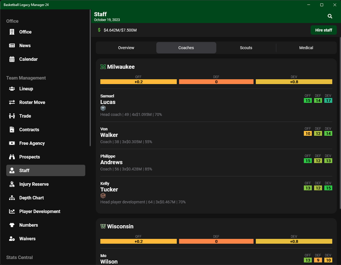The height and width of the screenshot is (265, 341).
Task: Click Milwaukee DEF 0 rating bar
Action: (216, 82)
